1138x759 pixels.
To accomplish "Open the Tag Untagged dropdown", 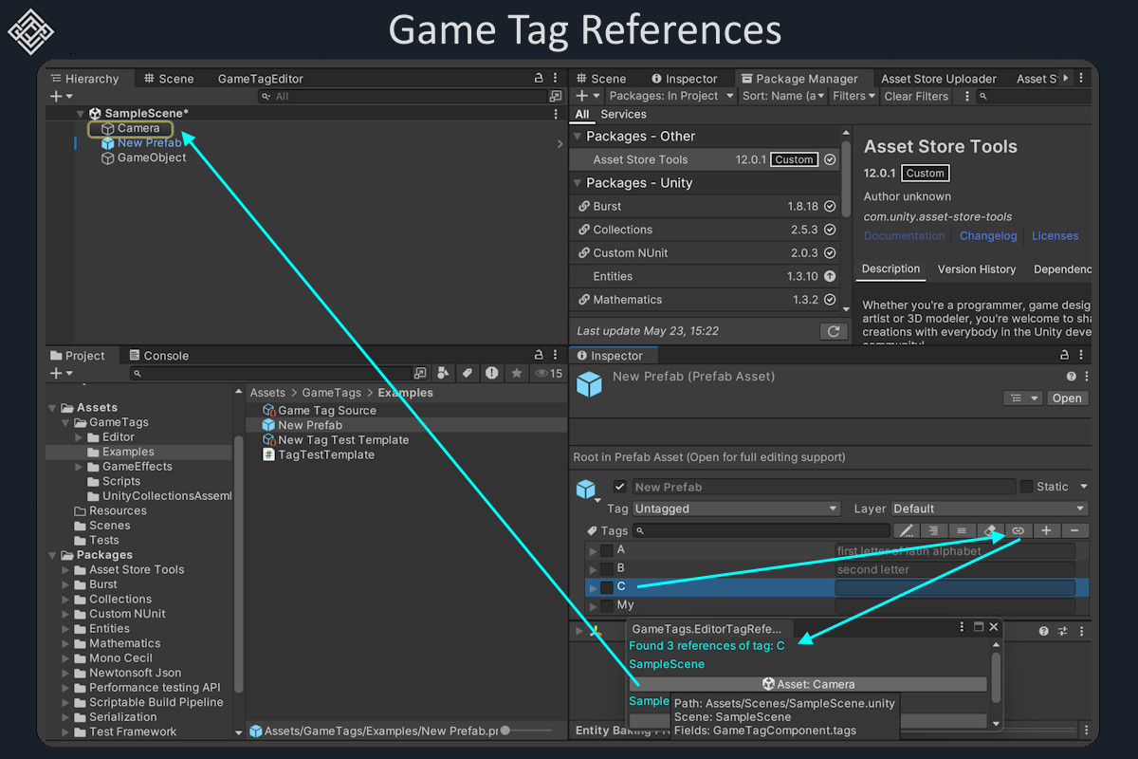I will tap(737, 509).
